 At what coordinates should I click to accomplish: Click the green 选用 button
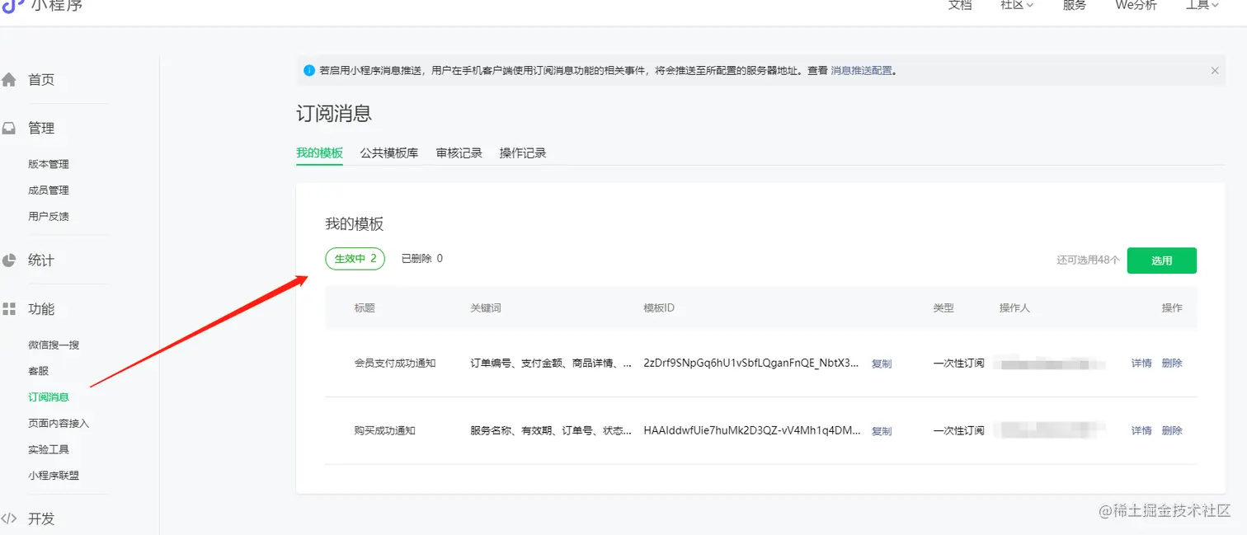pos(1161,260)
